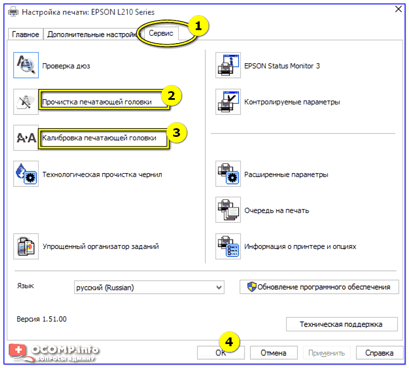This screenshot has height=368, width=409.
Task: Click the text 'Информация о принтере и опциях'
Action: (300, 246)
